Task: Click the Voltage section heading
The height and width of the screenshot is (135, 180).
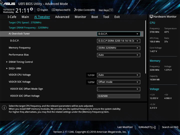Action: coord(154,89)
